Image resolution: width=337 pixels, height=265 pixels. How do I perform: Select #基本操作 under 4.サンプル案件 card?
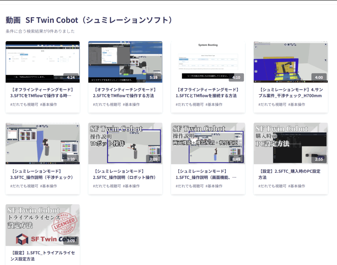point(297,105)
